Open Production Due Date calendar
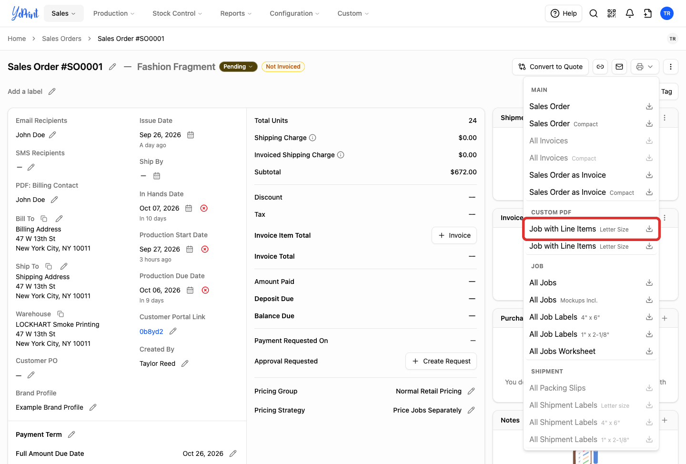686x464 pixels. coord(190,290)
